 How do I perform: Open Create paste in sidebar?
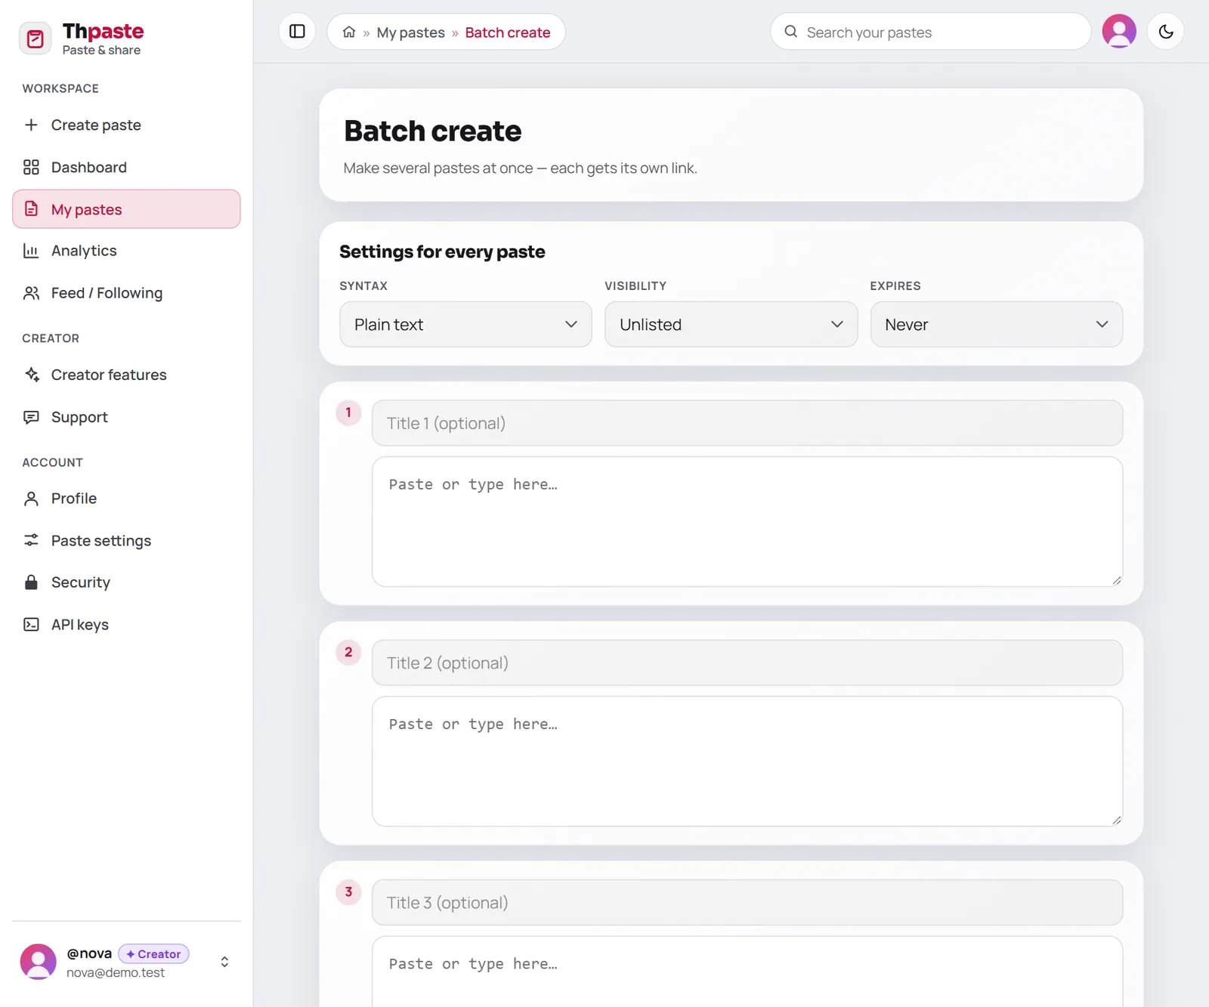(x=126, y=125)
